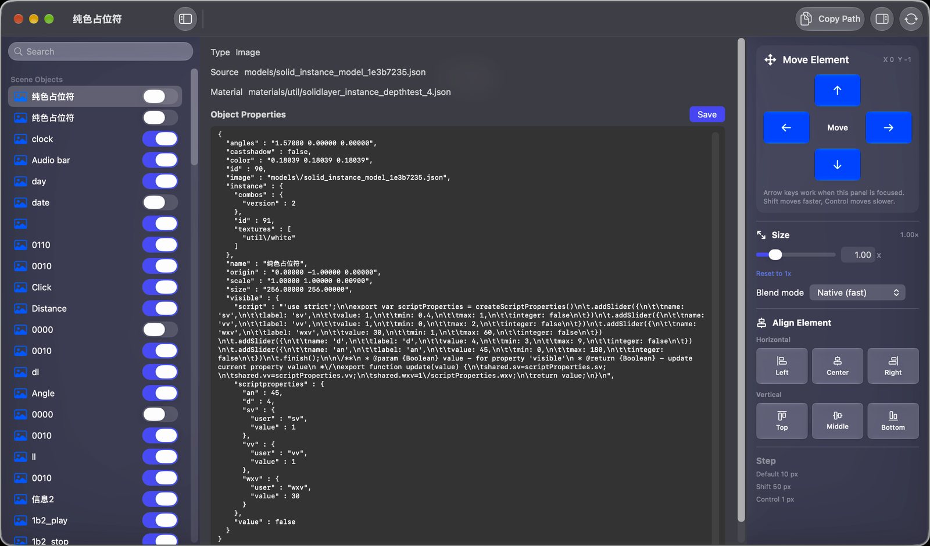Save the object properties

[707, 115]
